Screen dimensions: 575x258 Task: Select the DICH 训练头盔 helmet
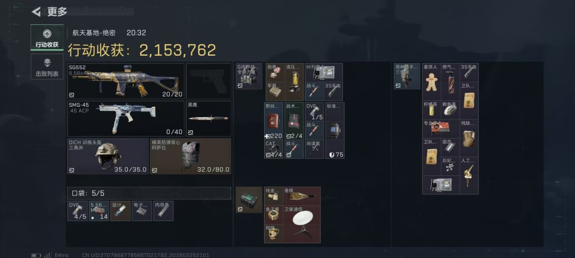(108, 156)
